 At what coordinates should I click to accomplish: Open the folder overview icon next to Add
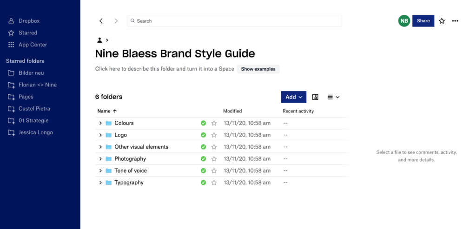click(x=315, y=97)
